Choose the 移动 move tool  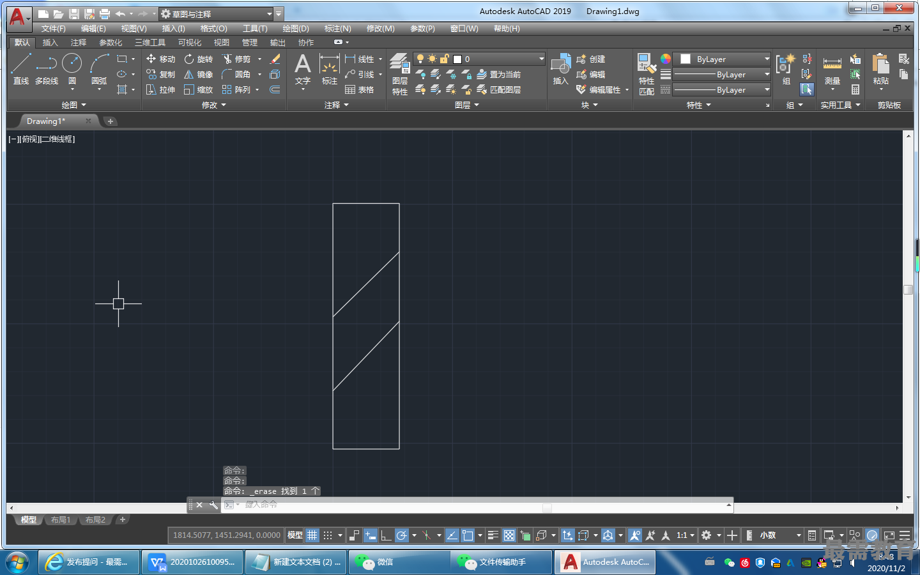tap(160, 59)
